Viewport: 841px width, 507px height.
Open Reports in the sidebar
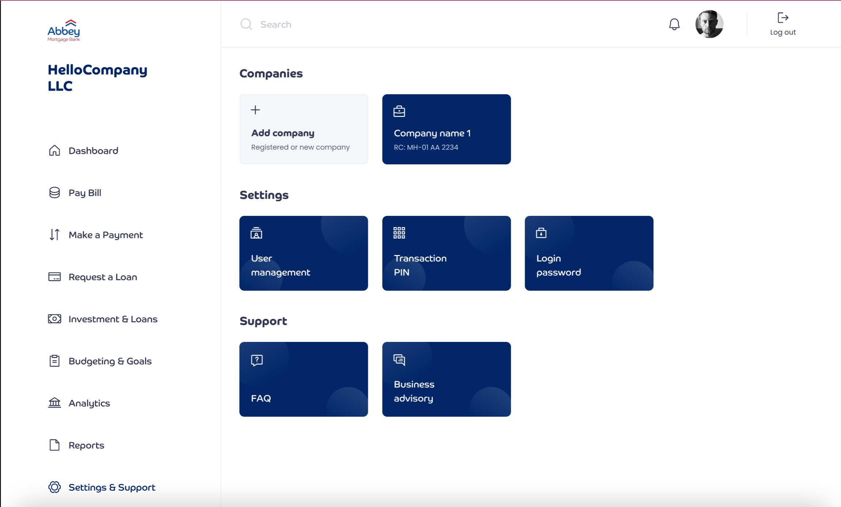pyautogui.click(x=86, y=445)
